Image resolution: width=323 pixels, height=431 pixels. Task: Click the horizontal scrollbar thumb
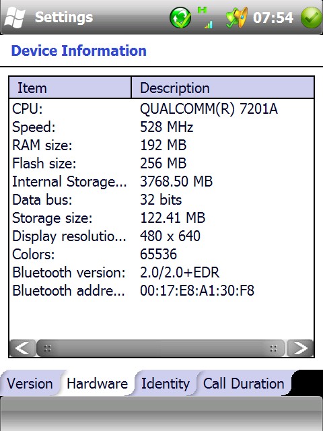point(161,348)
